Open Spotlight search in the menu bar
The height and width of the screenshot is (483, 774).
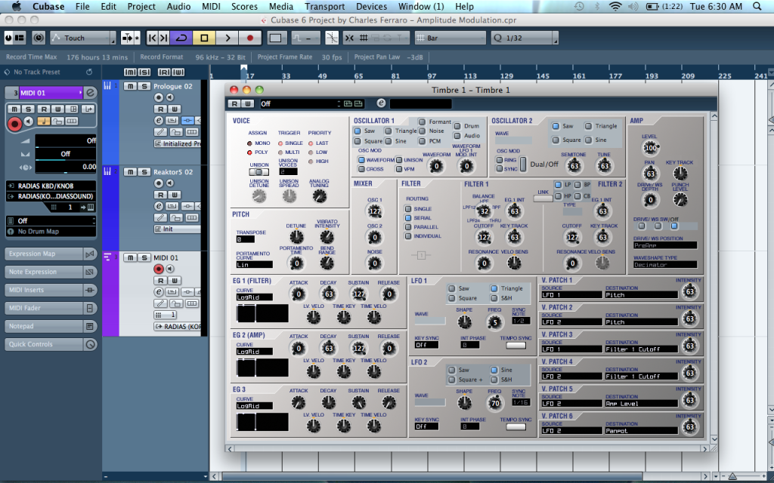[757, 6]
